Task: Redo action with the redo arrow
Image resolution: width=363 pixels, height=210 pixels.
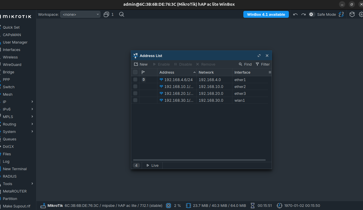Action: 303,14
